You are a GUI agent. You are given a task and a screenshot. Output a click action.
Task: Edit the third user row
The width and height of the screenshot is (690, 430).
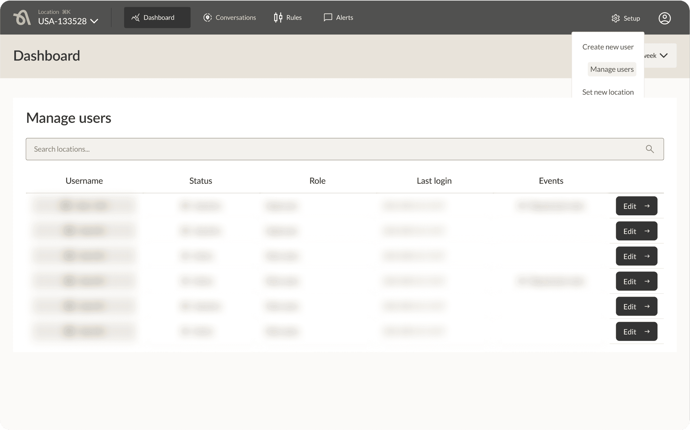coord(636,256)
